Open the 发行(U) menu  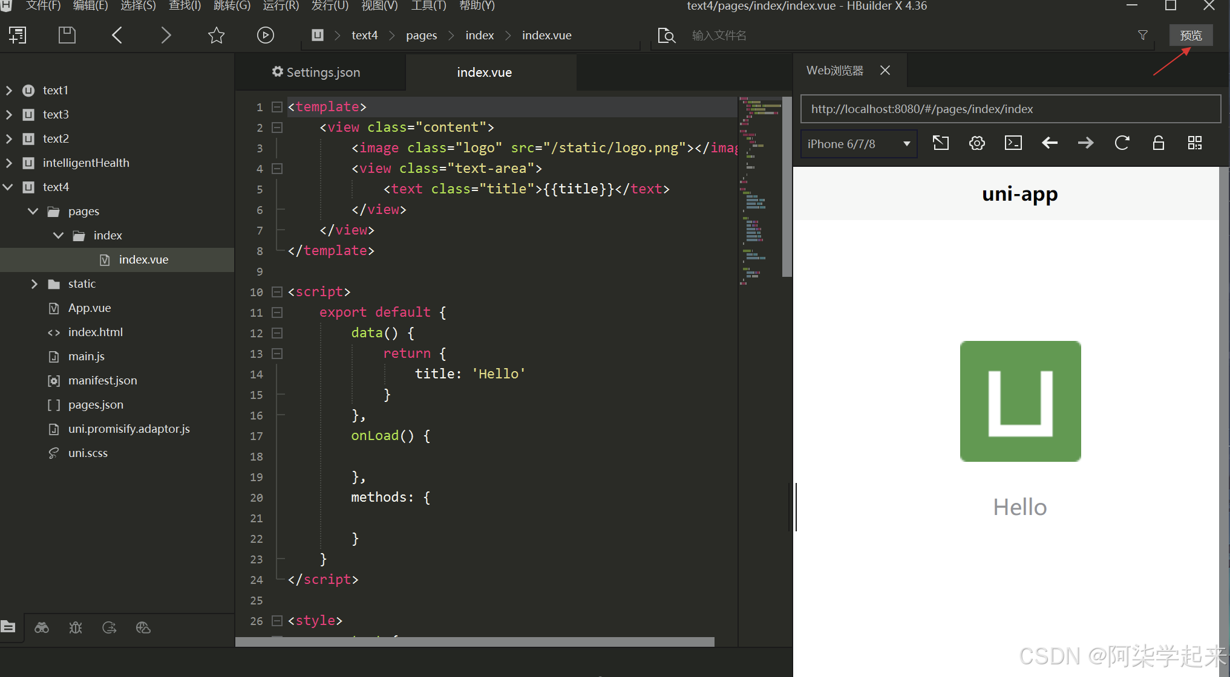(x=330, y=6)
